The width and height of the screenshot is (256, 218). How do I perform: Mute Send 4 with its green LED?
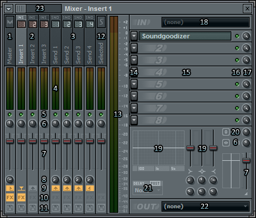click(90, 114)
